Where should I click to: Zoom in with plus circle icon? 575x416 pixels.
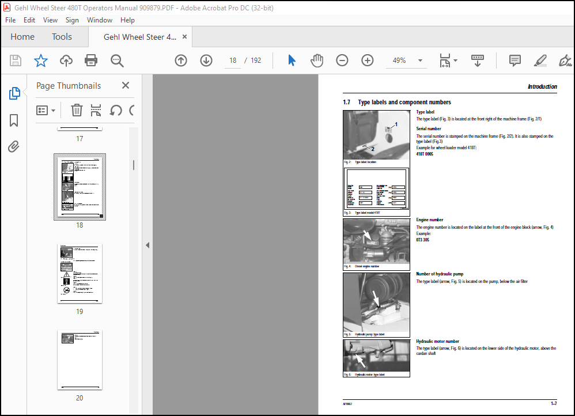[x=367, y=60]
